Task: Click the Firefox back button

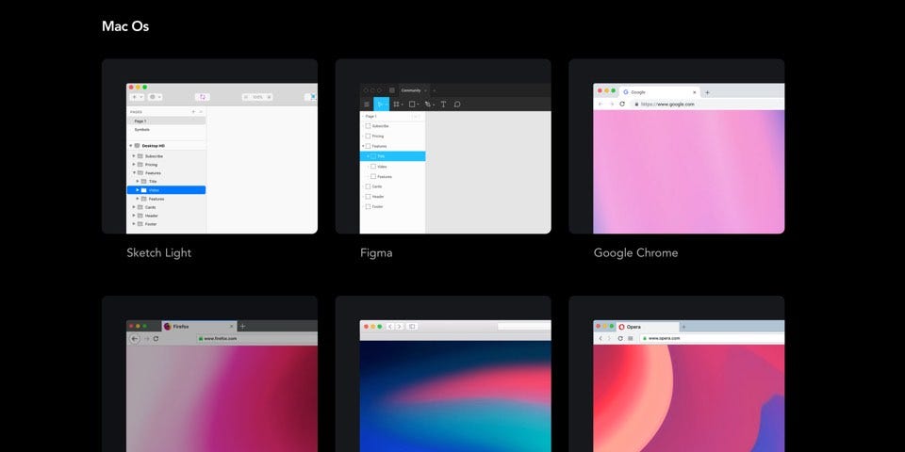Action: pos(135,338)
